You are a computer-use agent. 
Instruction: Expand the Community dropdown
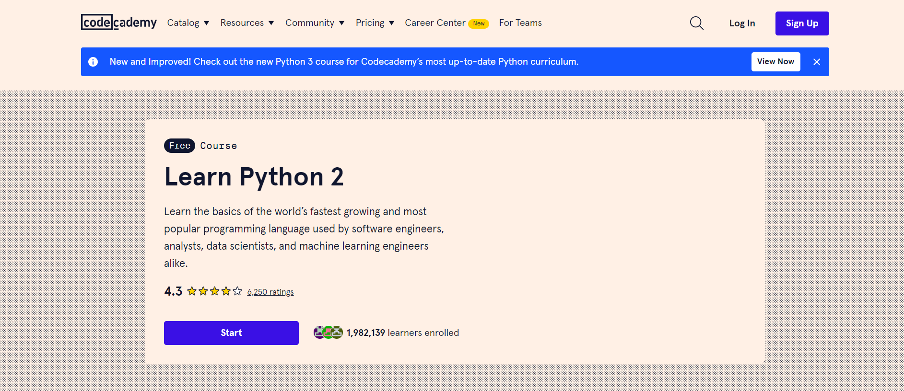click(315, 23)
